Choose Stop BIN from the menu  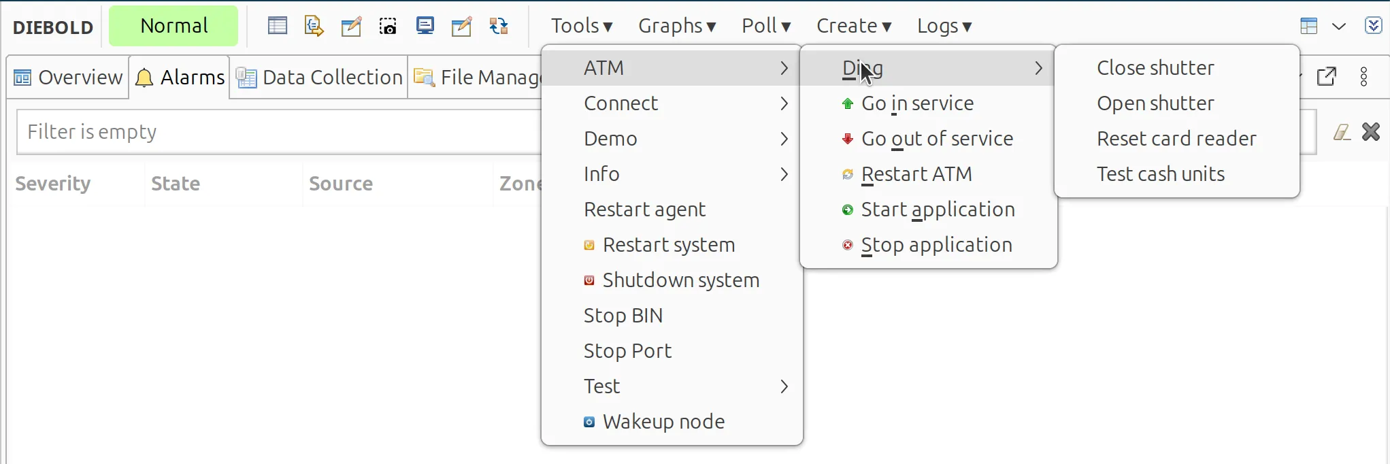coord(672,316)
